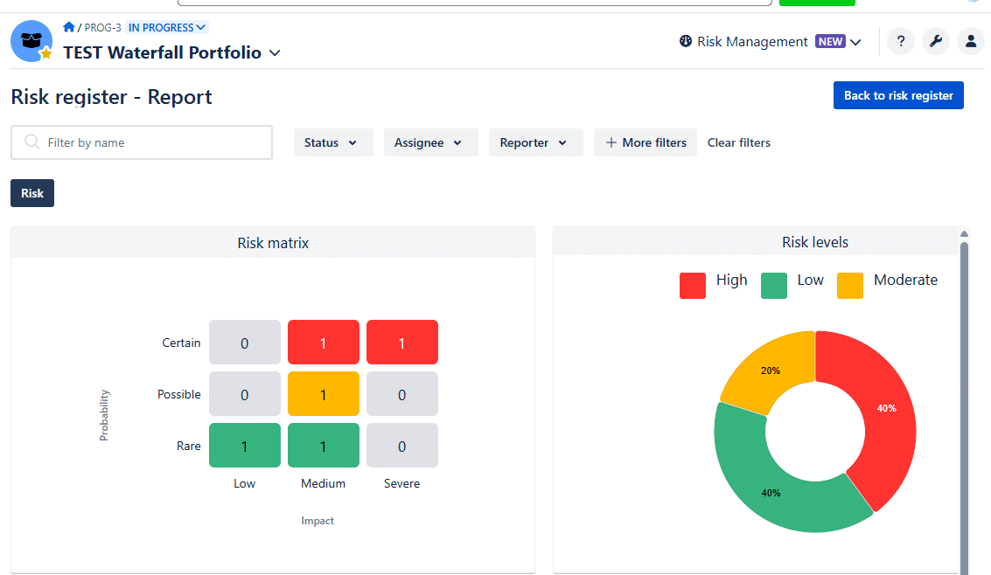Image resolution: width=991 pixels, height=575 pixels.
Task: Open the IN PROGRESS status dropdown
Action: coord(167,27)
